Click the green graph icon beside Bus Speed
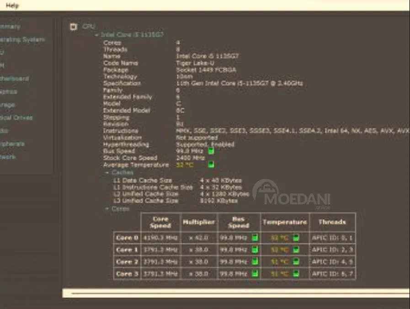Screen dimensions: 410x309 pos(211,151)
